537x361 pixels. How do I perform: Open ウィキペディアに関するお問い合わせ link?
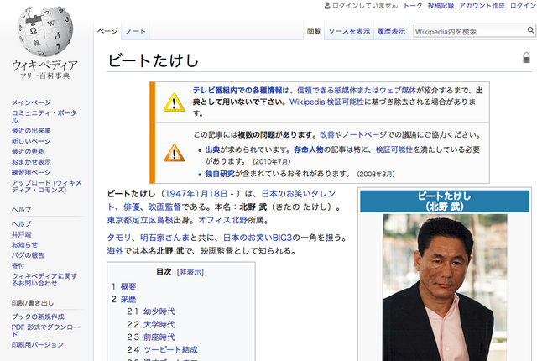(44, 280)
